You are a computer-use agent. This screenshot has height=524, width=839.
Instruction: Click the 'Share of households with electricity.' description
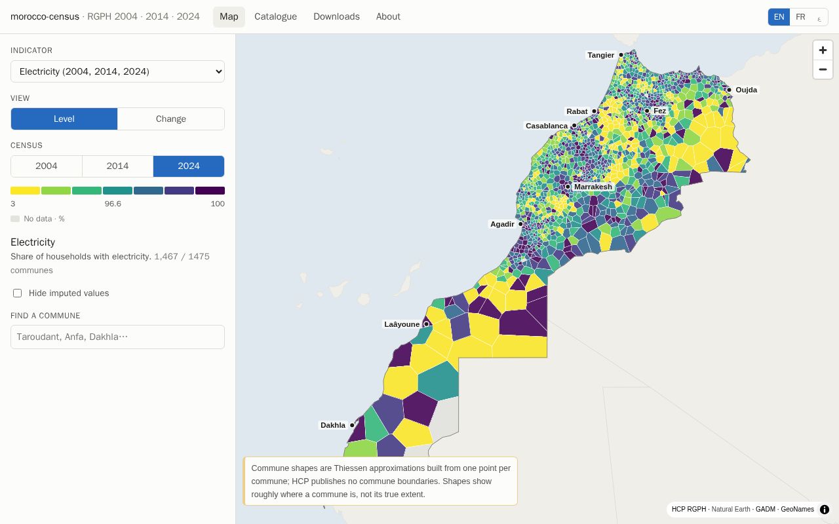pyautogui.click(x=81, y=257)
